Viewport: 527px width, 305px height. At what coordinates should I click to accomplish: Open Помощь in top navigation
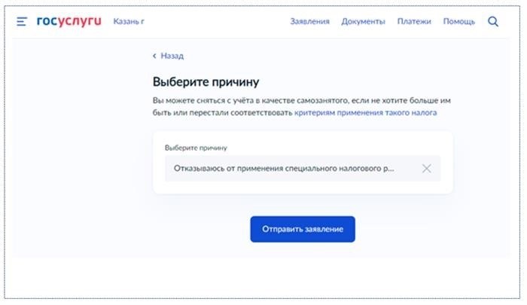[x=459, y=22]
